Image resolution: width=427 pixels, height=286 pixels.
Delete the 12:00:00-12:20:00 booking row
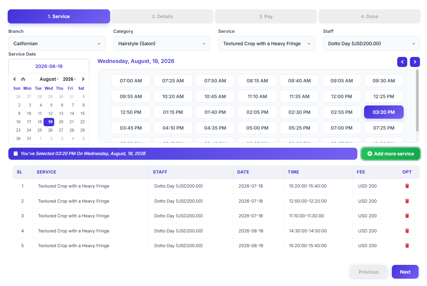(407, 201)
